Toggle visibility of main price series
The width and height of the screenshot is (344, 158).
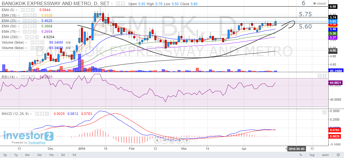[118, 3]
